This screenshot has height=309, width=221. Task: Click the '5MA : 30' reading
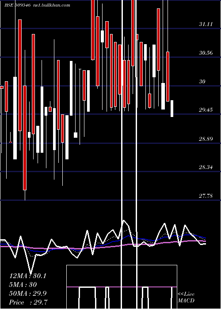tap(23, 285)
